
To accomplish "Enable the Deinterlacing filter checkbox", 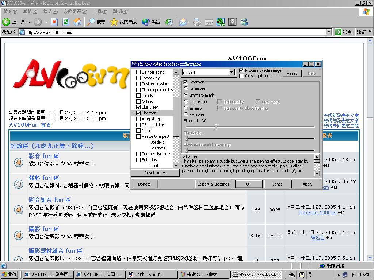I will tap(138, 72).
